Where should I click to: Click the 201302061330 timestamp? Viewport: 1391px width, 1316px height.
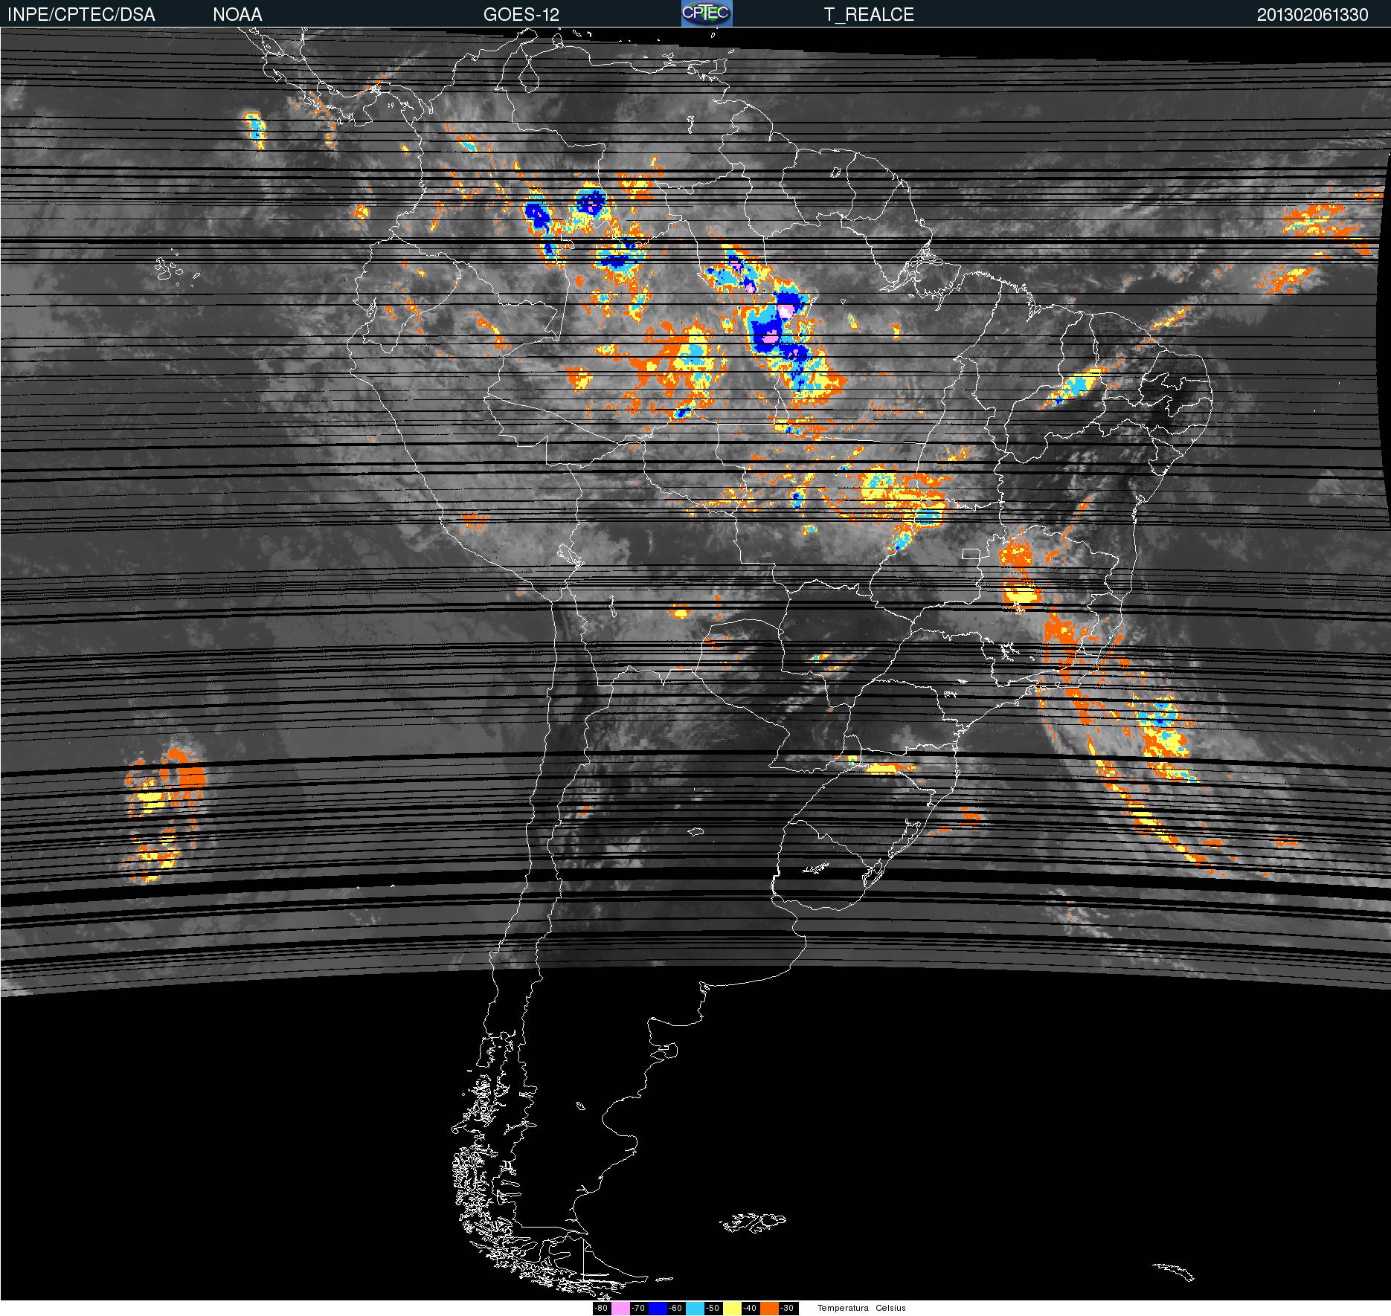click(1313, 15)
